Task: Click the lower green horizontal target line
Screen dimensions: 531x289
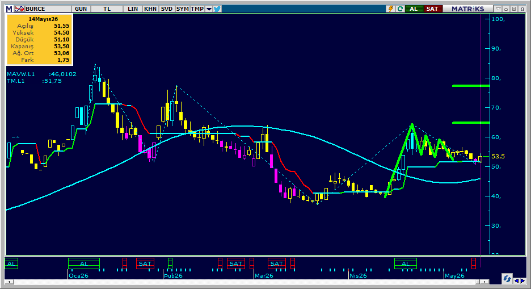Action: click(x=471, y=122)
